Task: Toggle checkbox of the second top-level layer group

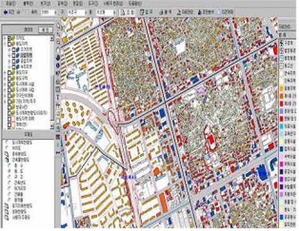Action: [9, 44]
